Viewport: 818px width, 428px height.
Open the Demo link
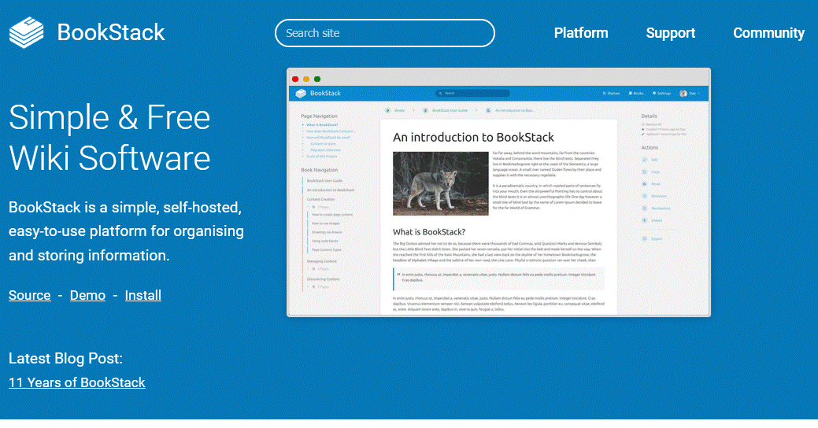[x=87, y=295]
